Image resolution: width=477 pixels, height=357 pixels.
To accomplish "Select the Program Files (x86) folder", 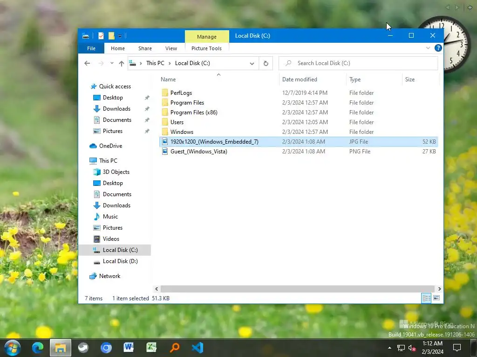I will coord(194,112).
